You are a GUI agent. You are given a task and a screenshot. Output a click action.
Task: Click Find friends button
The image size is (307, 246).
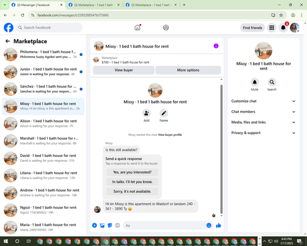[252, 28]
